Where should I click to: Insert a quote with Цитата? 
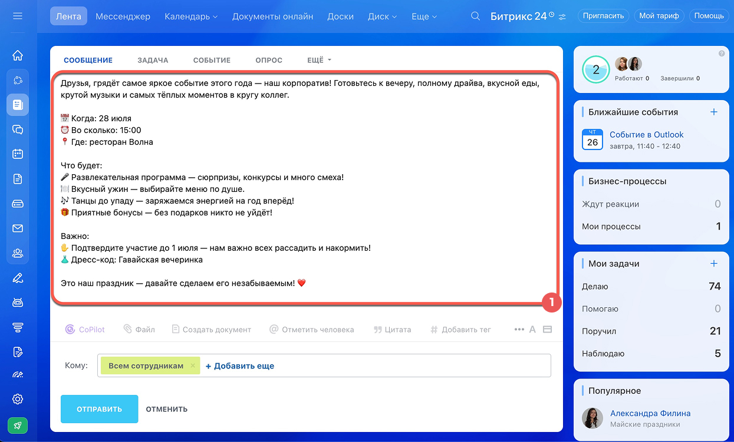392,330
